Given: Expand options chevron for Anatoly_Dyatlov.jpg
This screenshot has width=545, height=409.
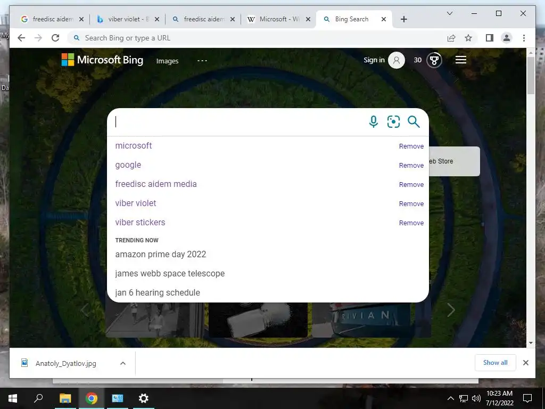Looking at the screenshot, I should [x=123, y=363].
